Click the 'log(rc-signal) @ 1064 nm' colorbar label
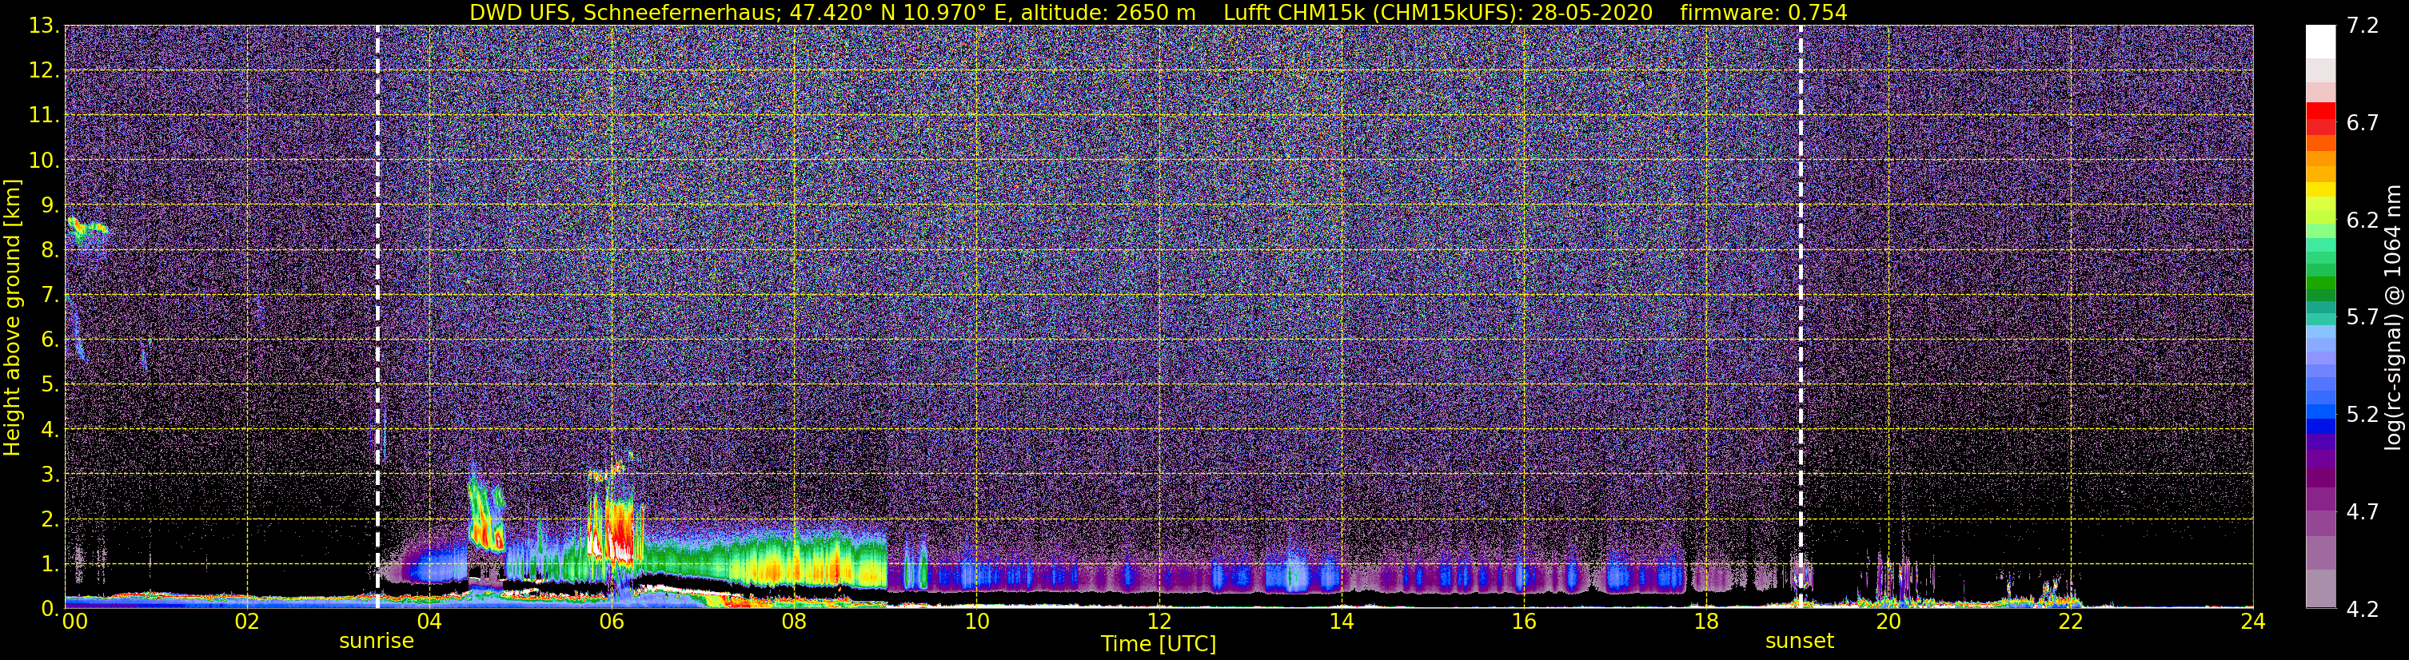Screen dimensions: 2409x660 click(x=2393, y=317)
